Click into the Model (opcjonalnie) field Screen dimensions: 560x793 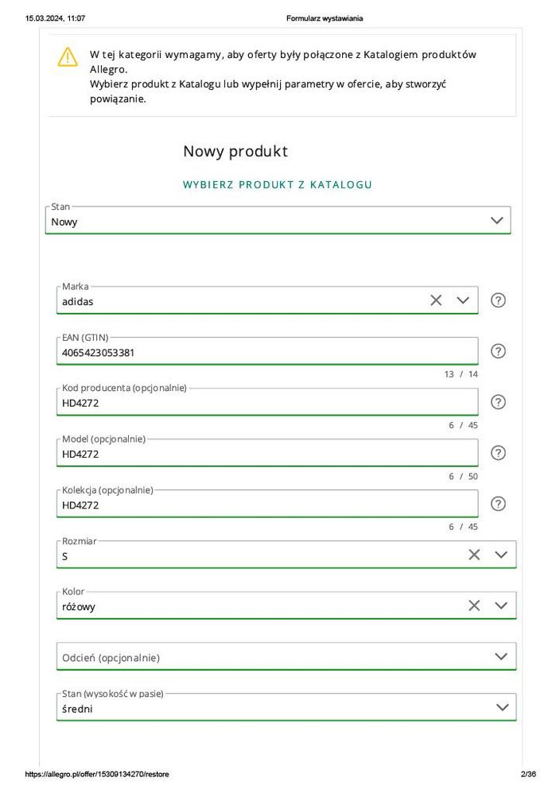(x=266, y=454)
